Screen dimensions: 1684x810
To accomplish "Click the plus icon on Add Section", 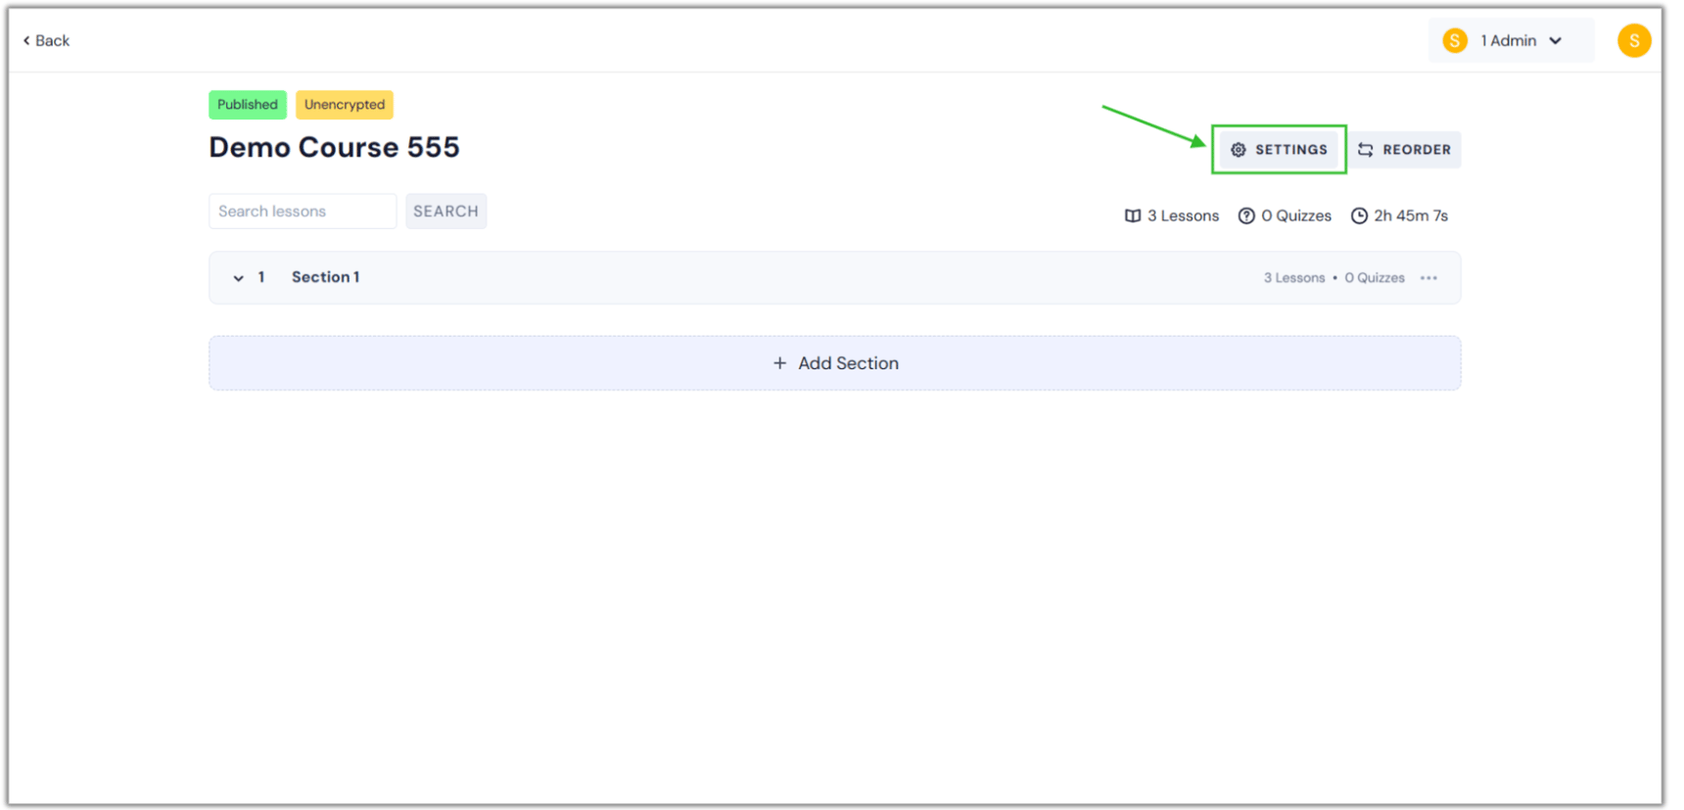I will [779, 362].
